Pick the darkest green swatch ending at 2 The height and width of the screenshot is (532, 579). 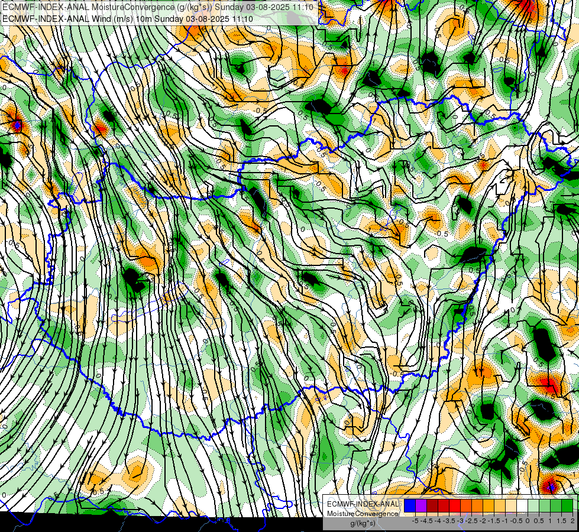click(x=567, y=506)
